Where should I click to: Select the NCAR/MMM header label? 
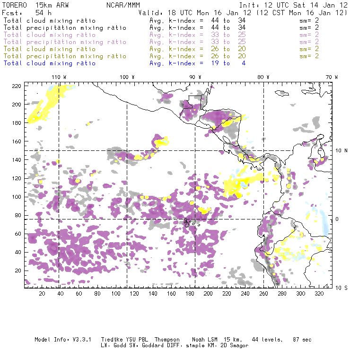122,5
